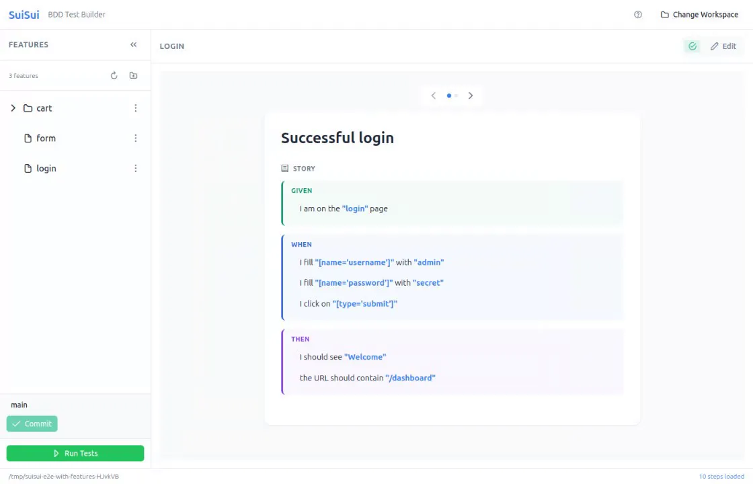Click the green checkmark status icon
The image size is (753, 484).
pyautogui.click(x=692, y=46)
